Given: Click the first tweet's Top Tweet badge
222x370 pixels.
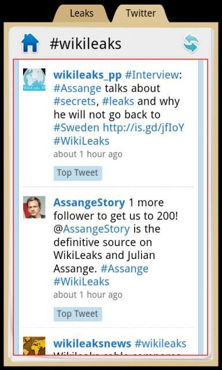Looking at the screenshot, I should point(78,173).
